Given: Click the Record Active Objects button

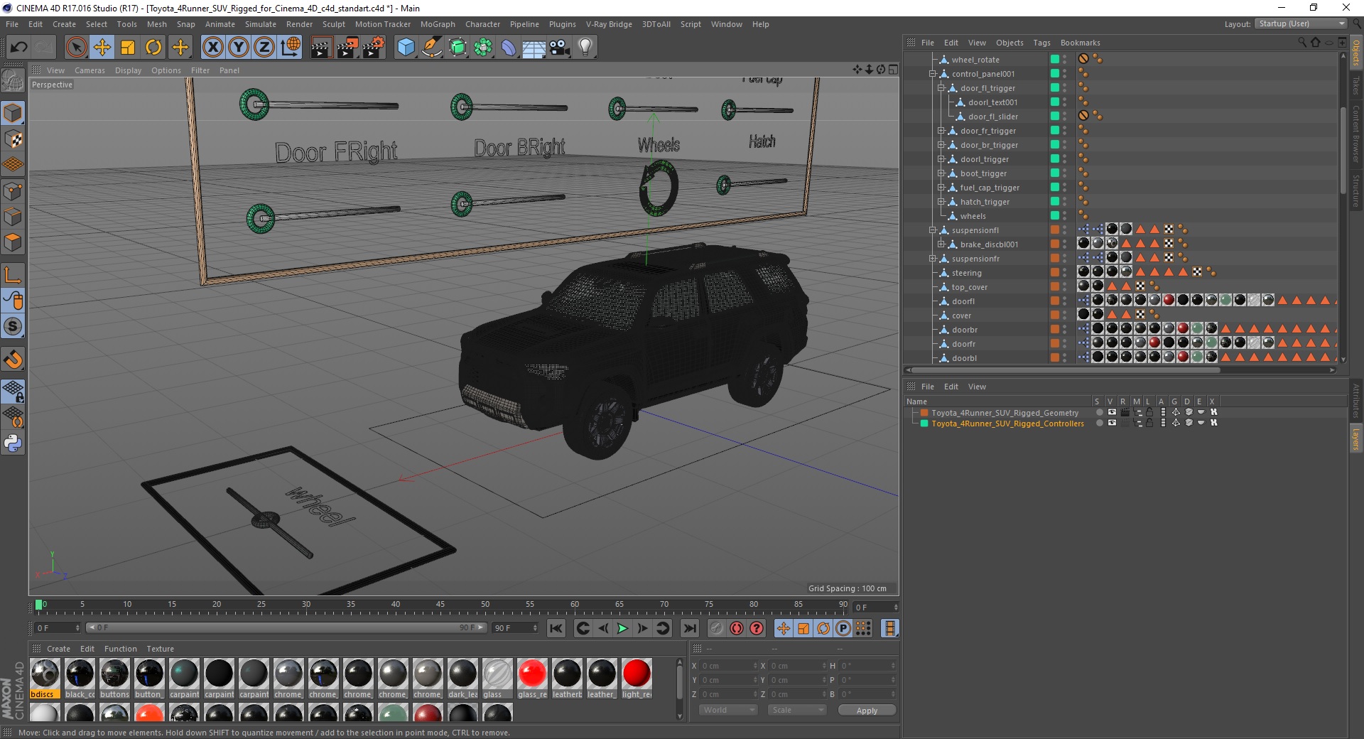Looking at the screenshot, I should coord(716,628).
